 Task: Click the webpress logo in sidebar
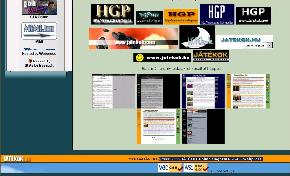39,49
